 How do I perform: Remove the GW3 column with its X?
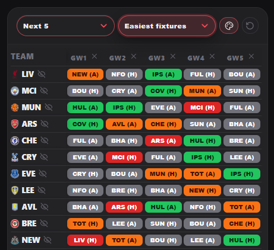click(173, 56)
